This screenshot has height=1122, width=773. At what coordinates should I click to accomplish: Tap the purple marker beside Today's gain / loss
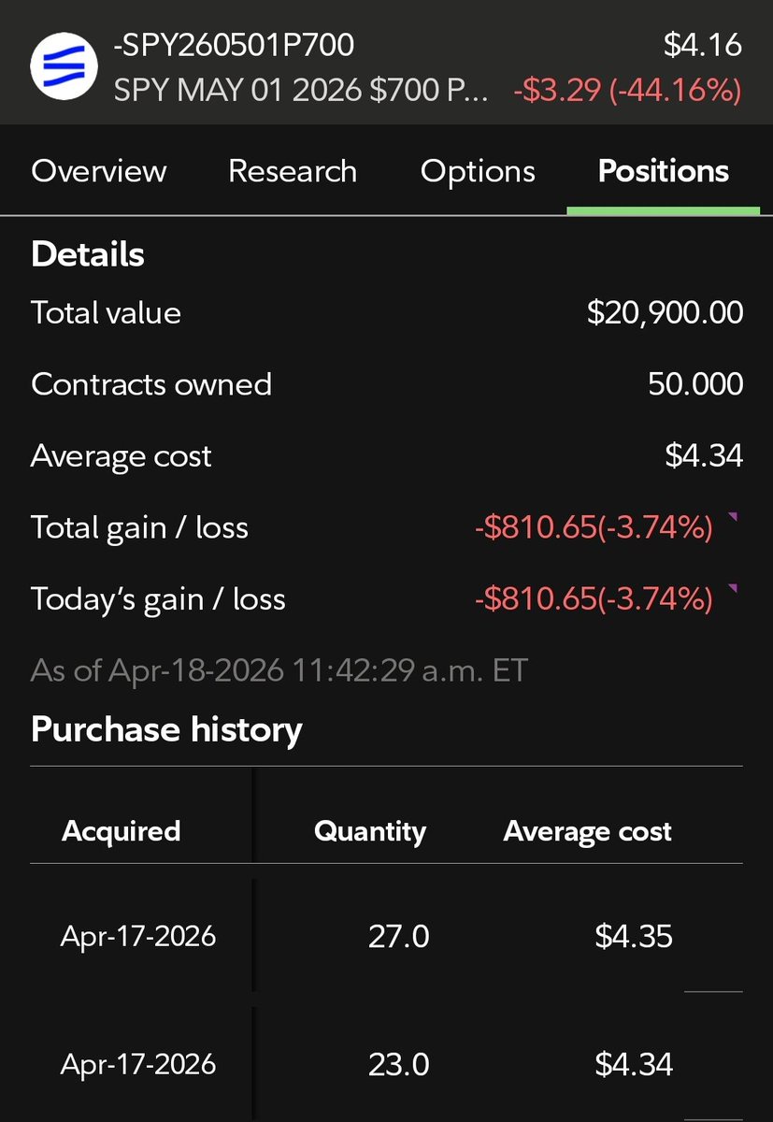click(732, 589)
